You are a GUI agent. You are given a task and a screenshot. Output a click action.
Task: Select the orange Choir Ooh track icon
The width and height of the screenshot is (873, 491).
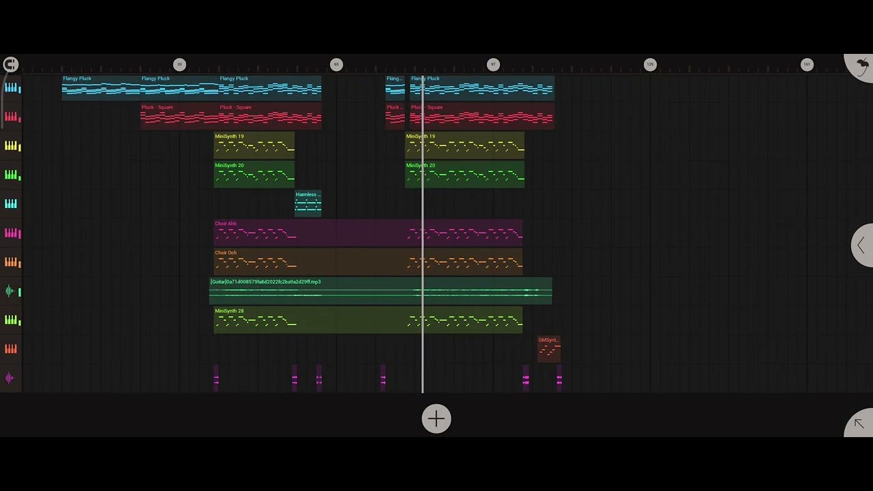[x=12, y=263]
